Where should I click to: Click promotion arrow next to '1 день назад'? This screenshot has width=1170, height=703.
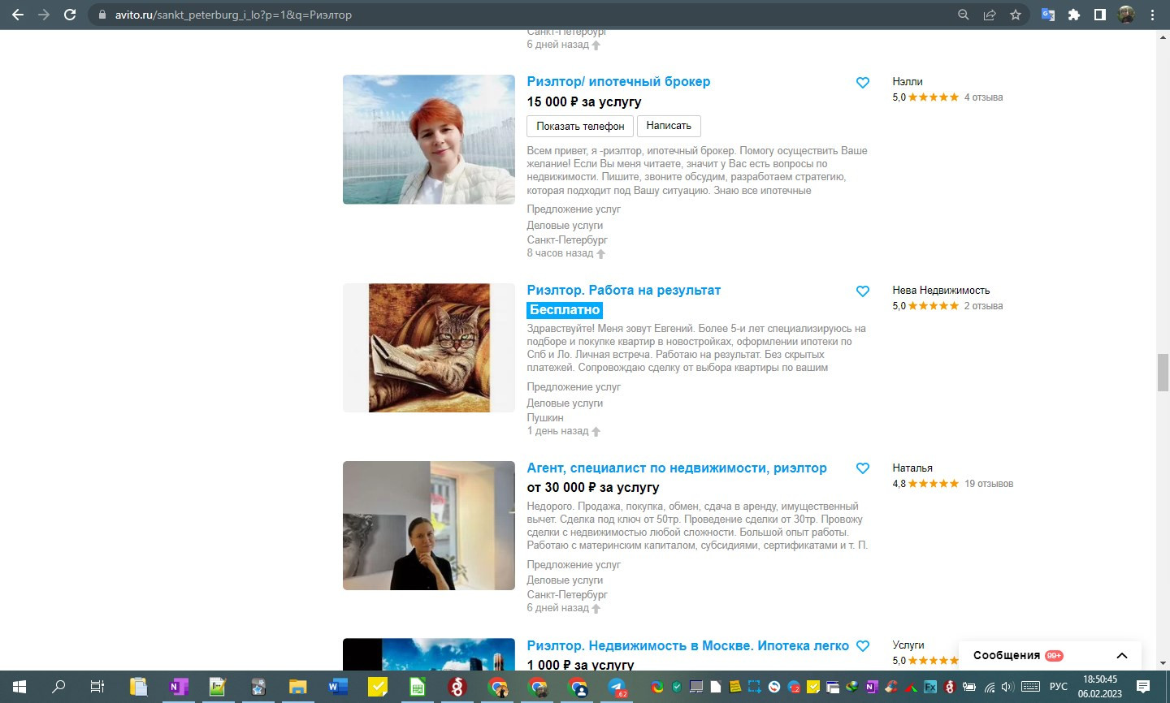click(x=596, y=432)
